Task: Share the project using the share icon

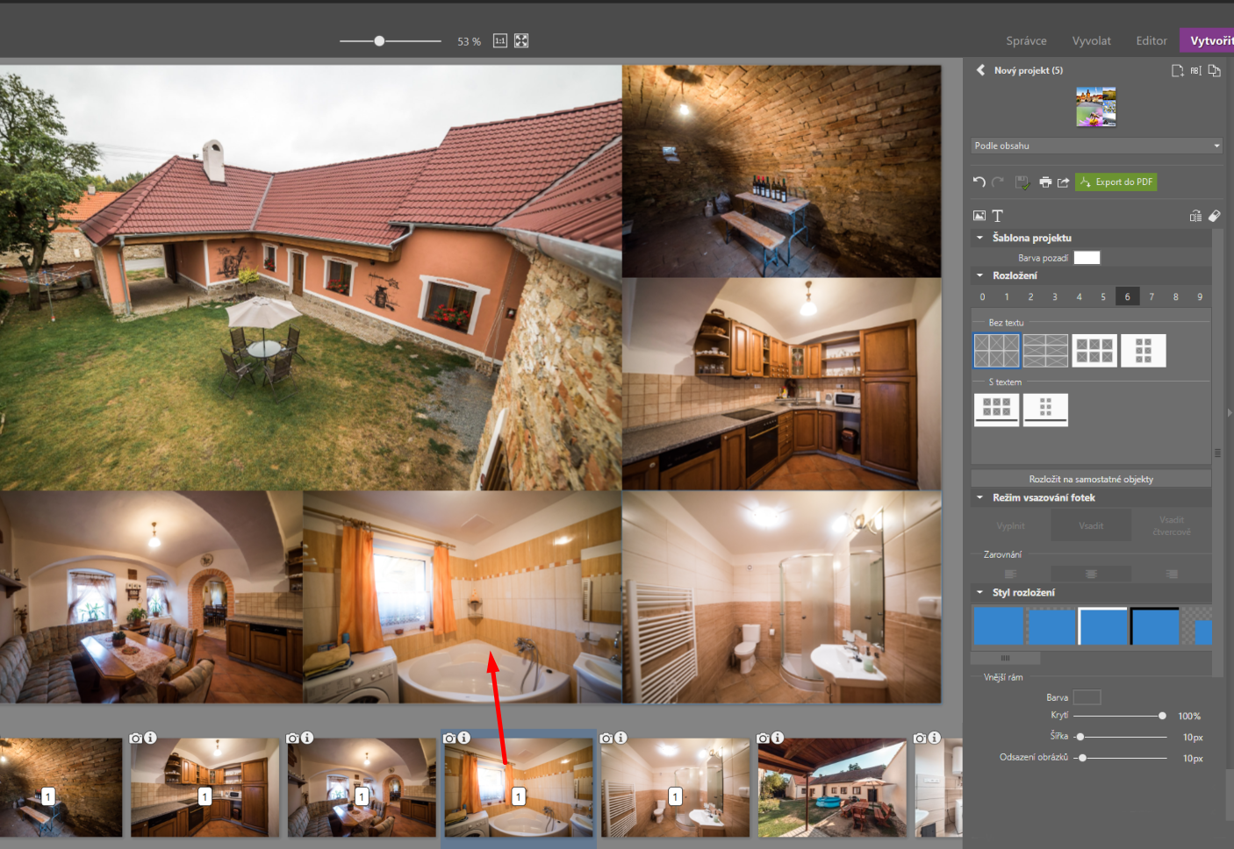Action: tap(1063, 182)
